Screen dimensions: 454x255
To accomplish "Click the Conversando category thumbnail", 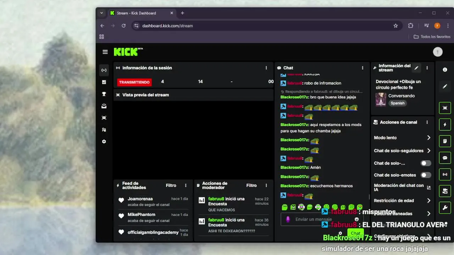I will pyautogui.click(x=381, y=100).
